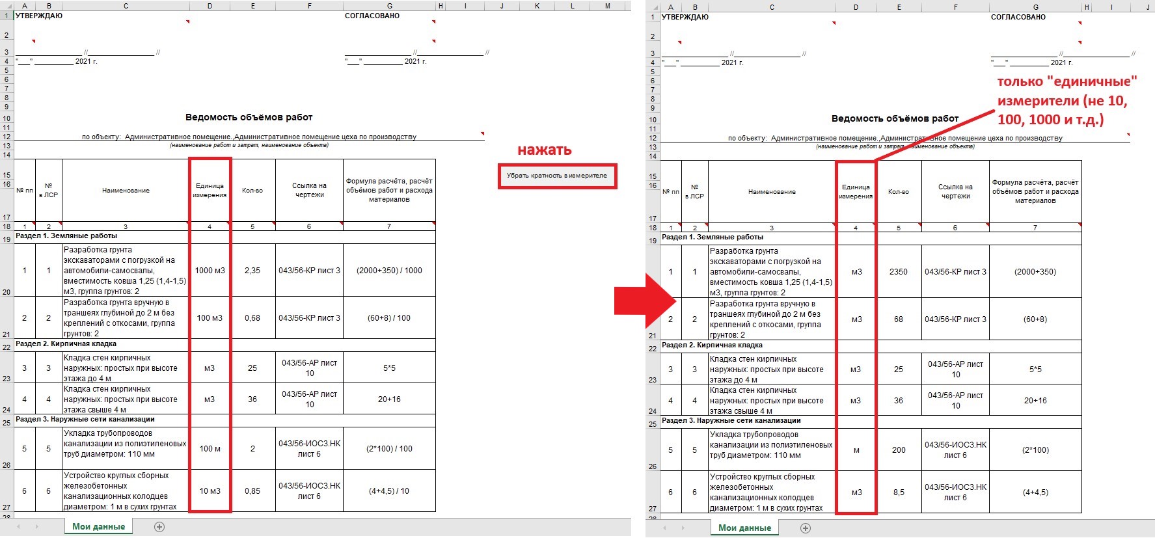
Task: Select quantity cell '8,5'
Action: pyautogui.click(x=899, y=492)
